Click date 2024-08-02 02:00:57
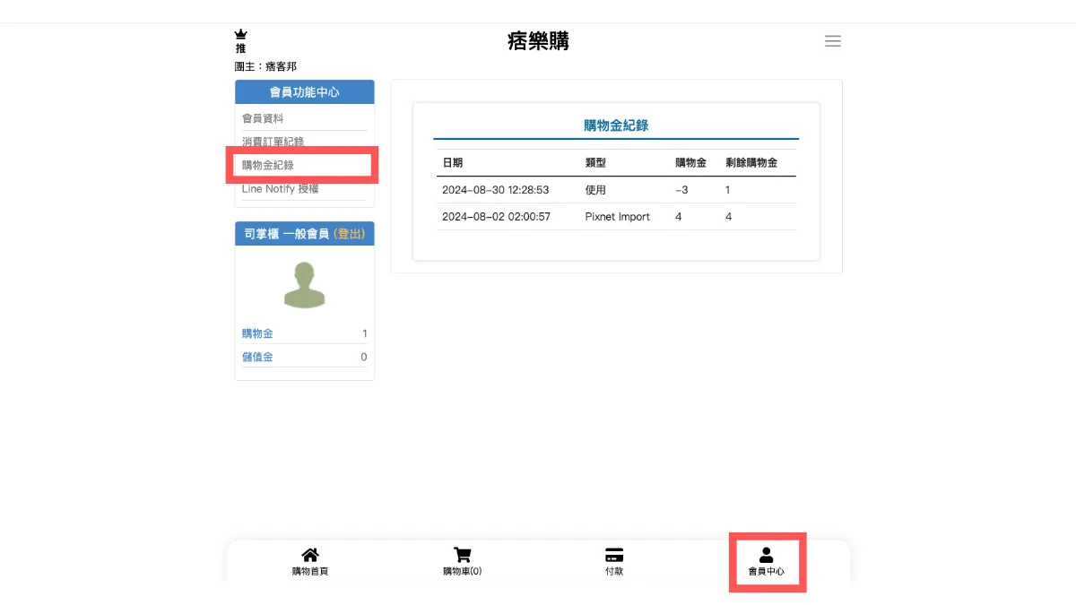 496,217
